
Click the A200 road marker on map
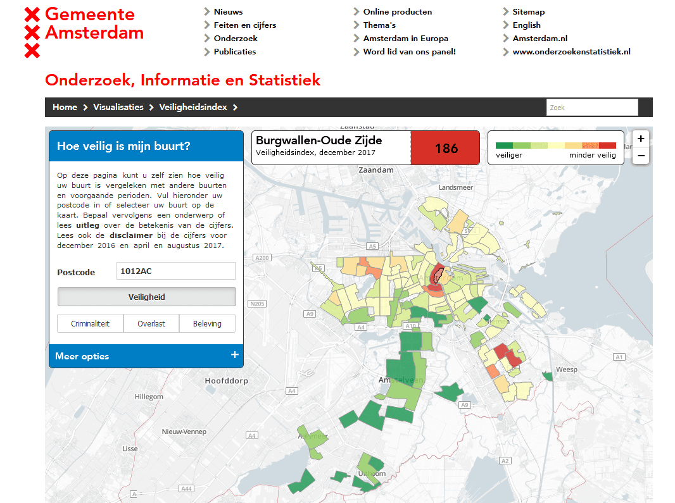tap(262, 258)
